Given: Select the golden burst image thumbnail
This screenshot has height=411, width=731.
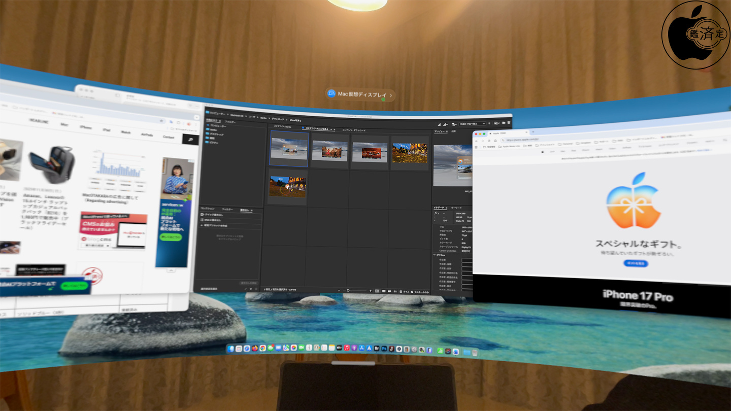Looking at the screenshot, I should tap(409, 153).
